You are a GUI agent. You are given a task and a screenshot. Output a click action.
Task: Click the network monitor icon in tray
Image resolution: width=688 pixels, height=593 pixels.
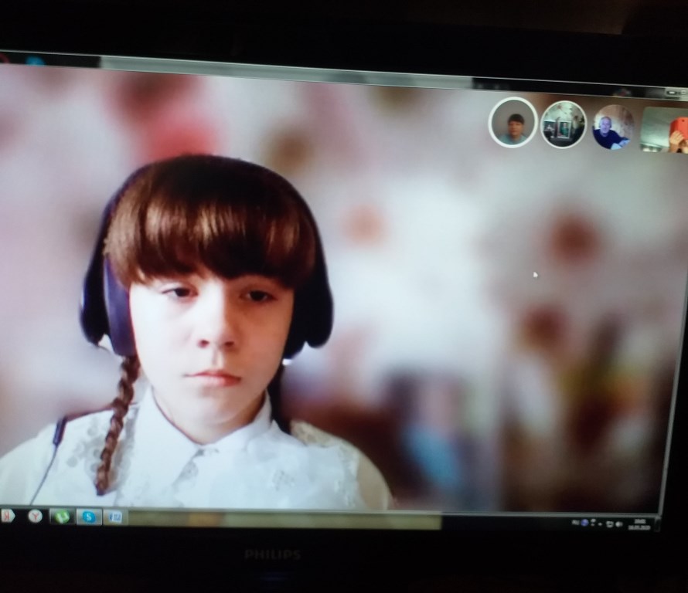(x=609, y=524)
